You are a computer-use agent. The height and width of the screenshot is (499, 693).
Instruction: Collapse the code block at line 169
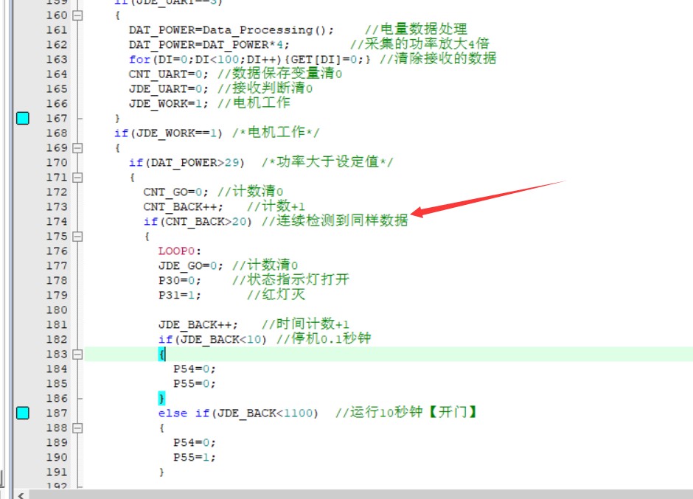coord(78,148)
